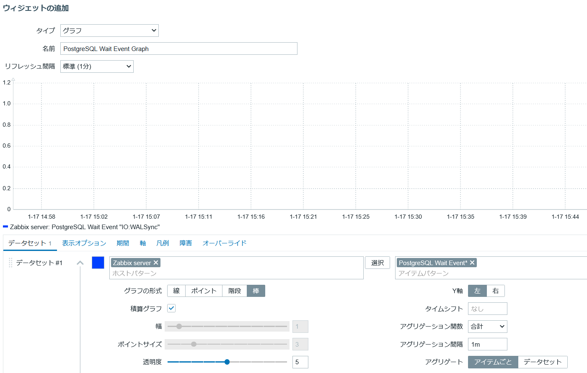This screenshot has width=587, height=373.
Task: Click the 透明度 slider handle
Action: 227,362
